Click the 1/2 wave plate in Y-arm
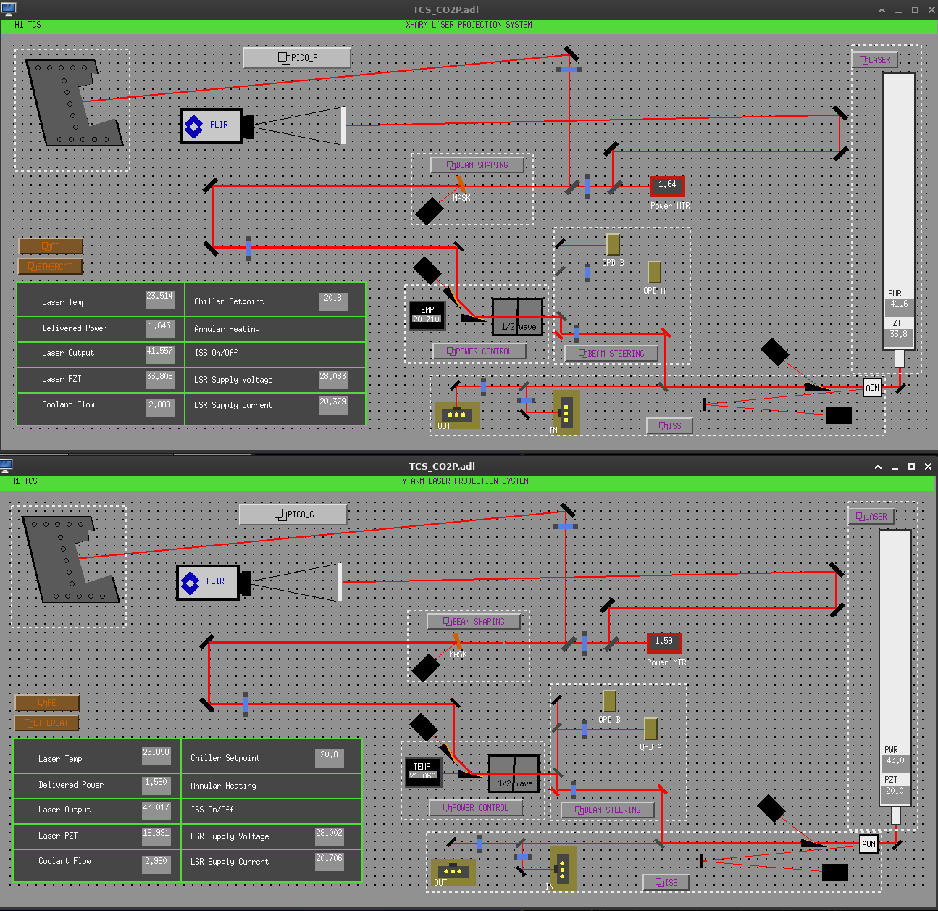This screenshot has height=911, width=938. click(514, 773)
